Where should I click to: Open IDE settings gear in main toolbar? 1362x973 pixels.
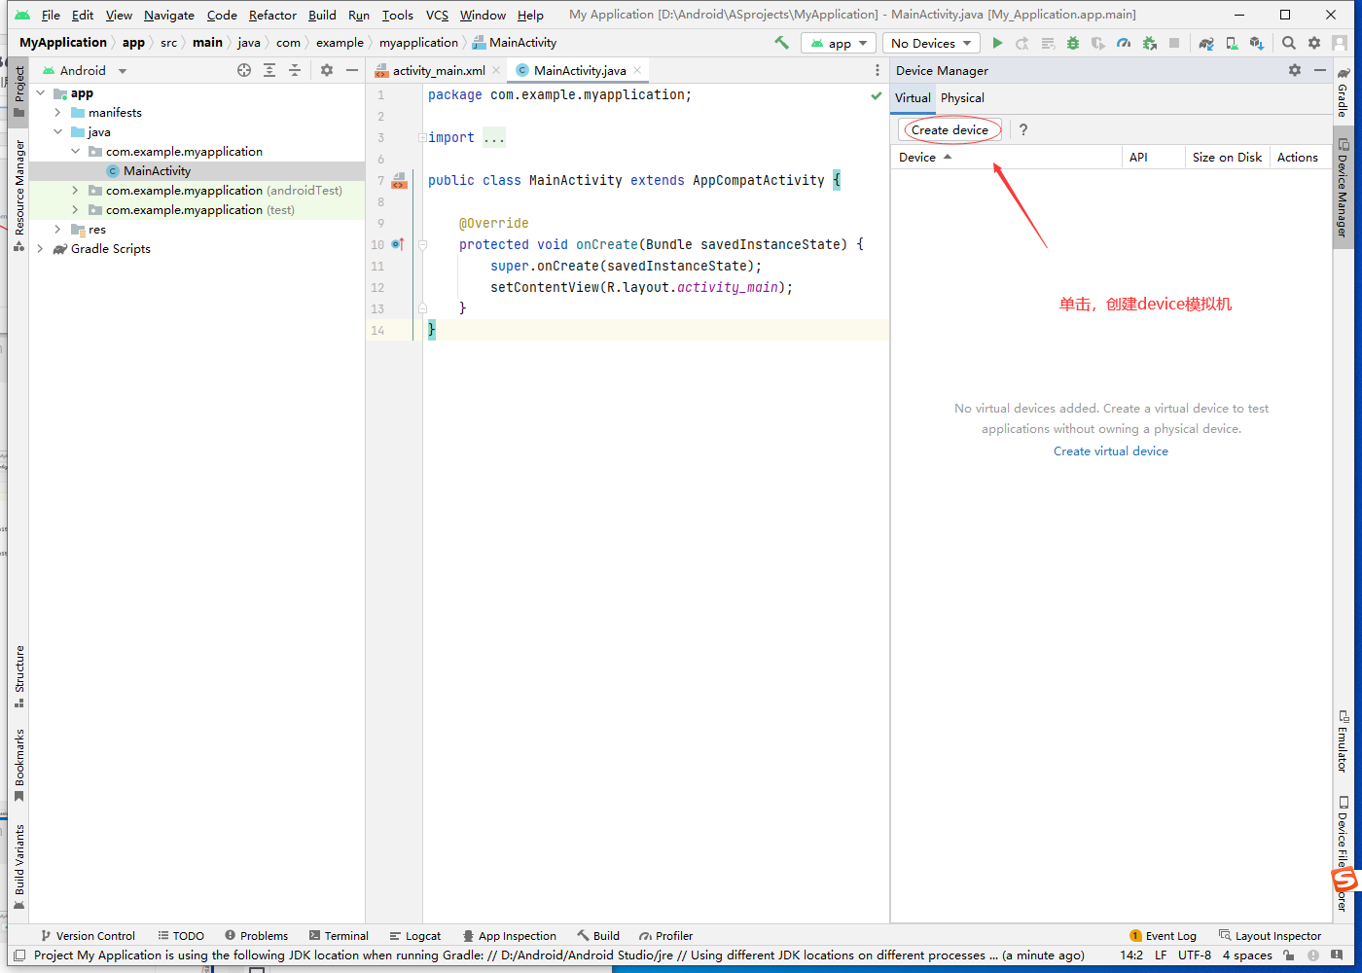pos(1314,43)
